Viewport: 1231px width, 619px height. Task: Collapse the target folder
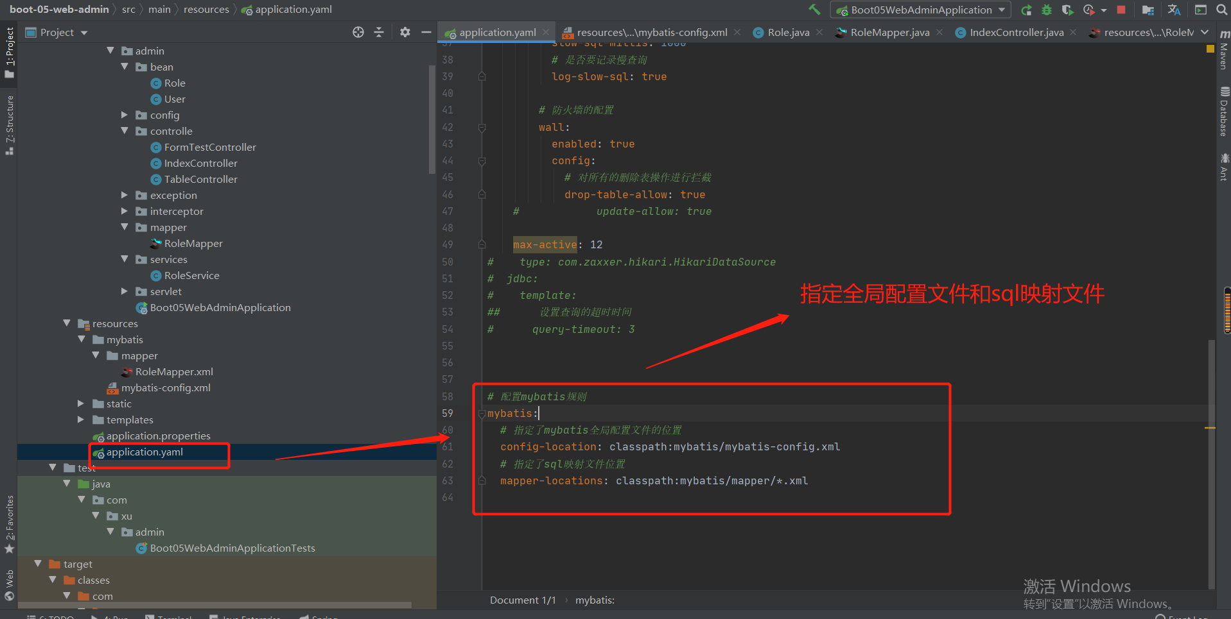click(x=38, y=564)
